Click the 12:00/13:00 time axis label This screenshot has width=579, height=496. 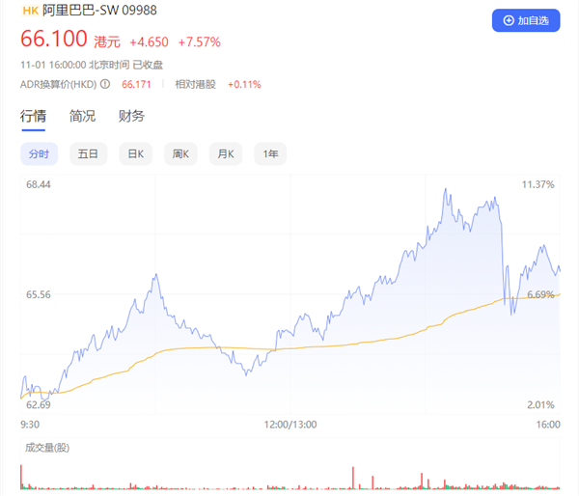pos(290,425)
